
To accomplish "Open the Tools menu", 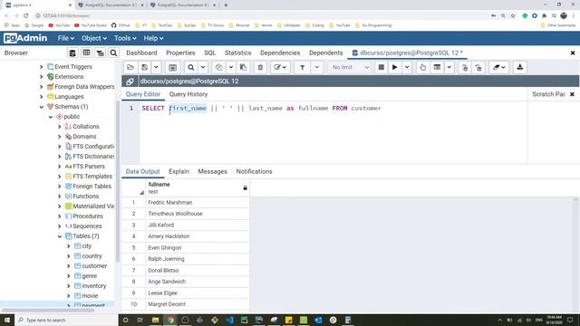I will 125,38.
